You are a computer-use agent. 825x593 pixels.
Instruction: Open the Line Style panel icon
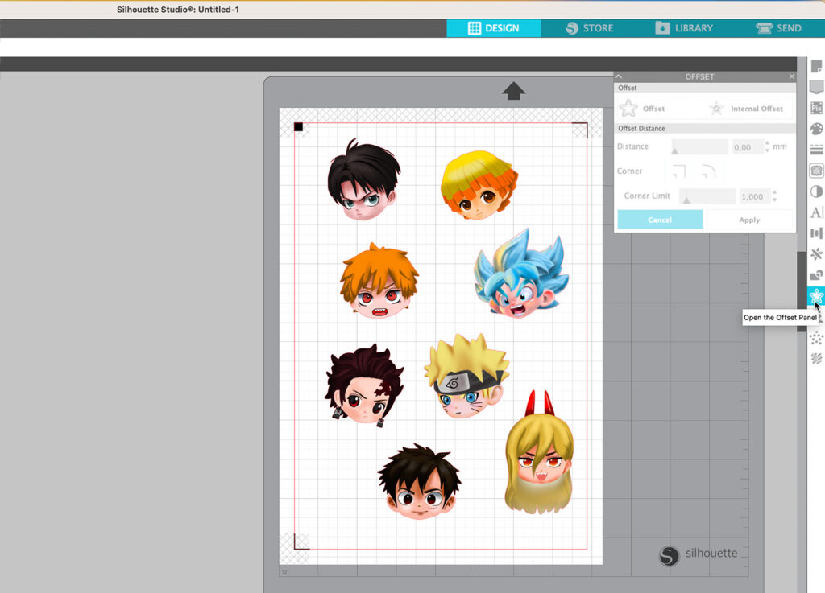click(x=816, y=150)
